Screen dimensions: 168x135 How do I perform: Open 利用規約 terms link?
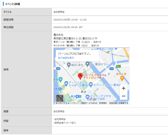[x=103, y=103]
